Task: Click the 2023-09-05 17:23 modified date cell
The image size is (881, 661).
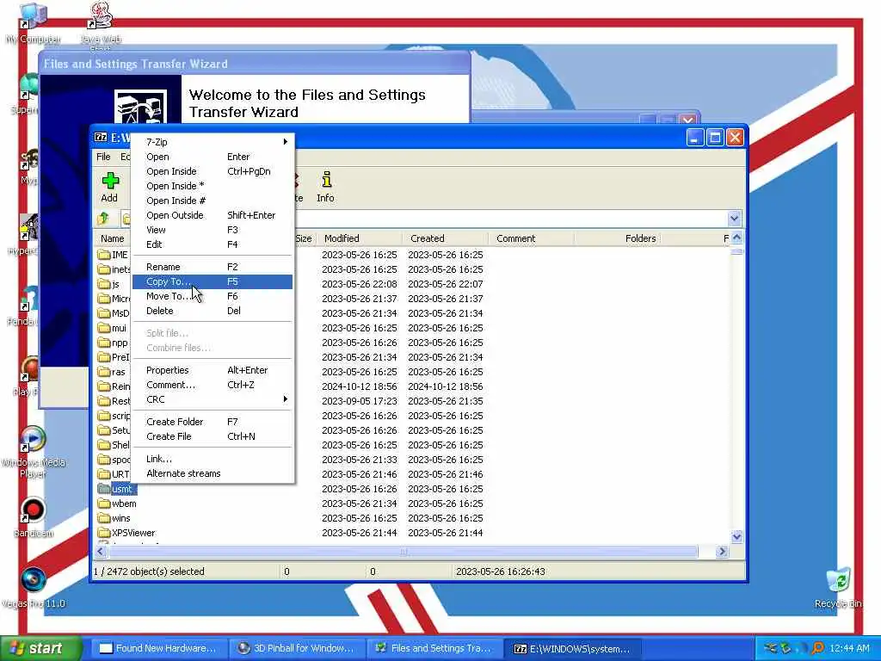Action: [359, 401]
